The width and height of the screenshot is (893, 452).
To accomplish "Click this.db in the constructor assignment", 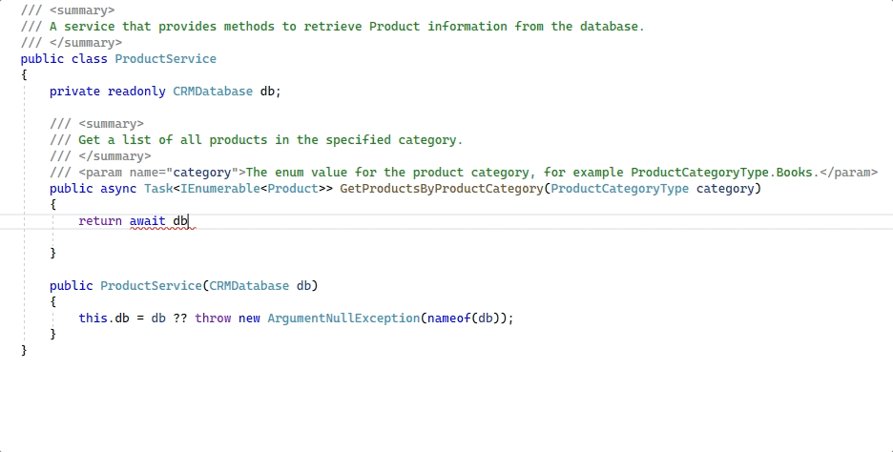I will tap(103, 318).
